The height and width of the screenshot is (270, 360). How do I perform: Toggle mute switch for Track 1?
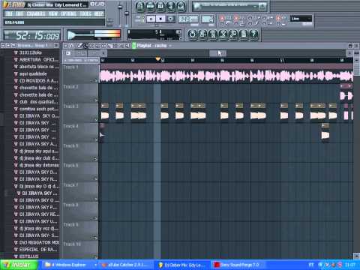click(95, 80)
